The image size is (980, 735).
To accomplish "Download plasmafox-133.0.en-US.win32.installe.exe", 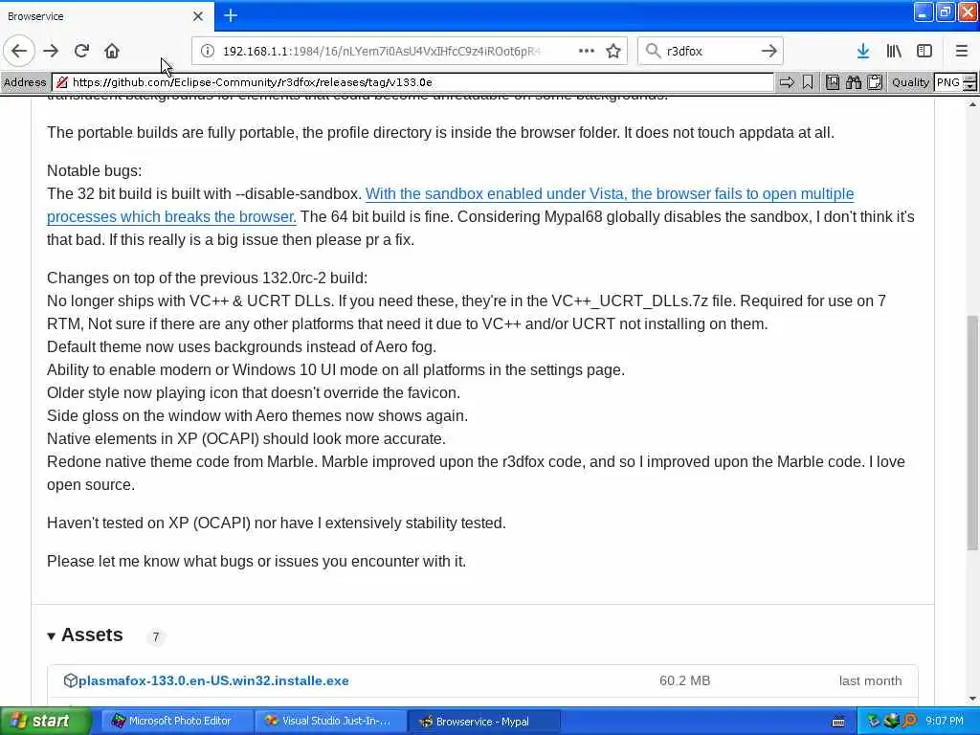I will [213, 680].
